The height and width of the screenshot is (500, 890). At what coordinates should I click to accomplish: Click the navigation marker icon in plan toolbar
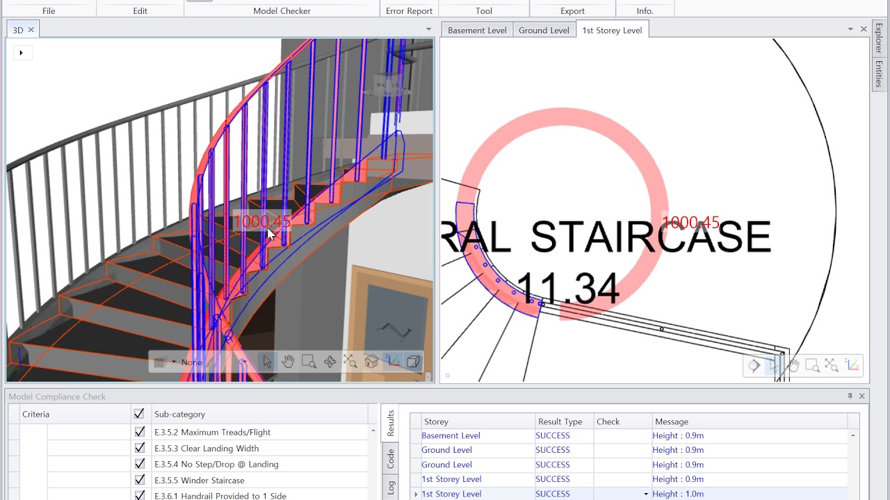[754, 365]
